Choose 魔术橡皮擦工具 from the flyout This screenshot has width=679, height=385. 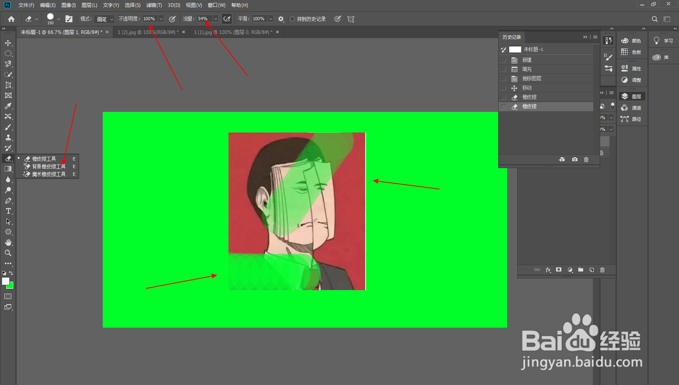pos(49,174)
